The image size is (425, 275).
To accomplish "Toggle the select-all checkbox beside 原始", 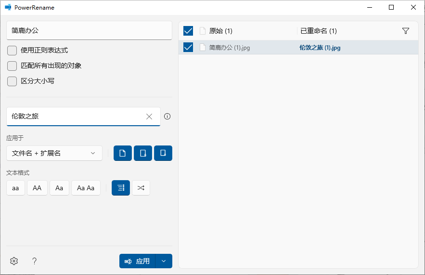I will (x=188, y=31).
